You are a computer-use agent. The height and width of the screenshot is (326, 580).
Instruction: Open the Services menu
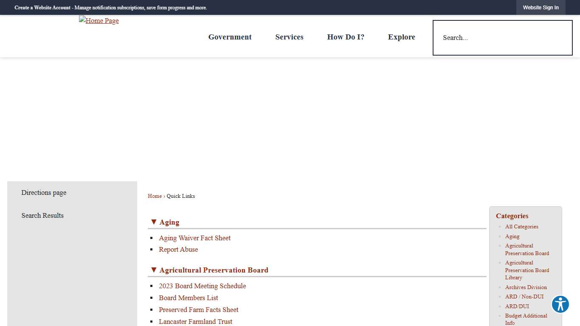289,37
